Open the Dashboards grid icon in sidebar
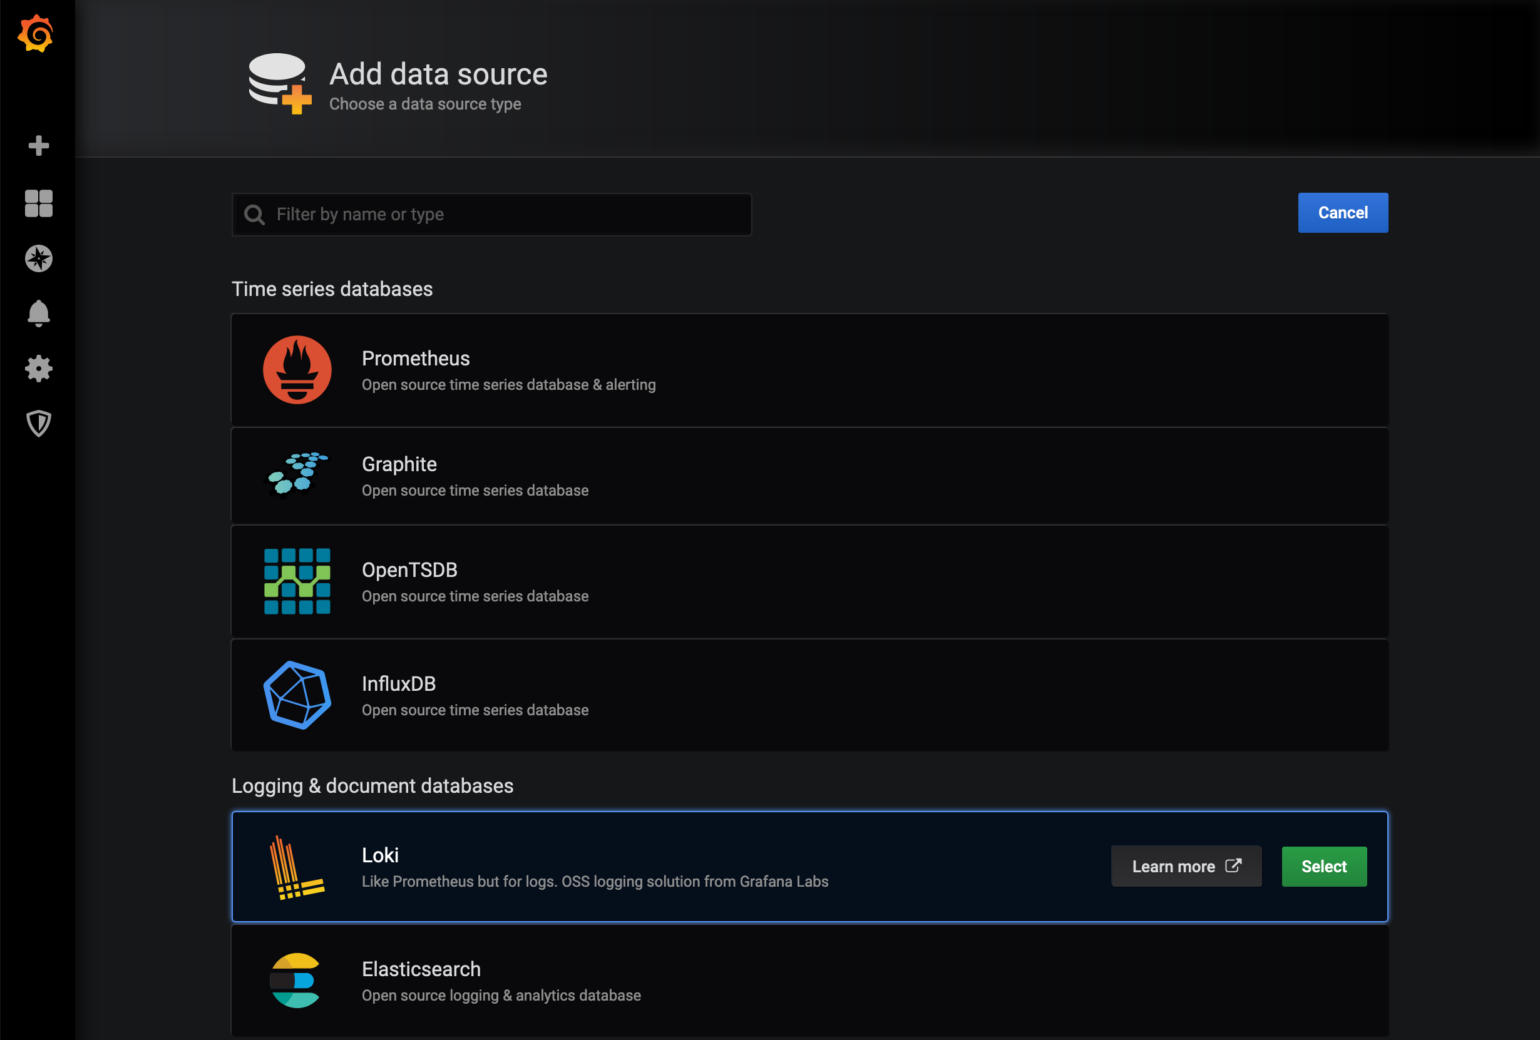This screenshot has width=1540, height=1040. (38, 203)
